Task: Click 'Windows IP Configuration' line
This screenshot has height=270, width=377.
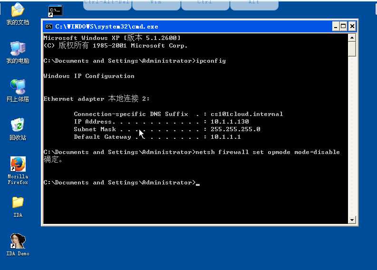Action: [89, 76]
